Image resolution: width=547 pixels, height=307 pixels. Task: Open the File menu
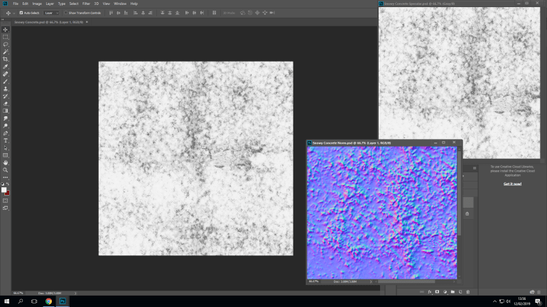[16, 4]
